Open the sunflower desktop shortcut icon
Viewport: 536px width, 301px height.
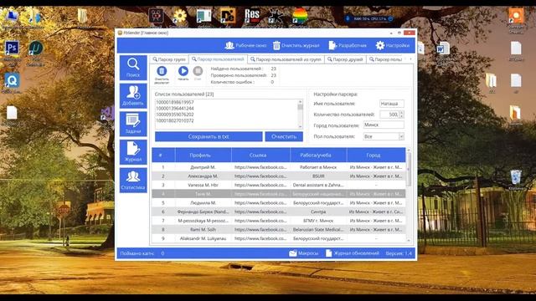tap(179, 16)
